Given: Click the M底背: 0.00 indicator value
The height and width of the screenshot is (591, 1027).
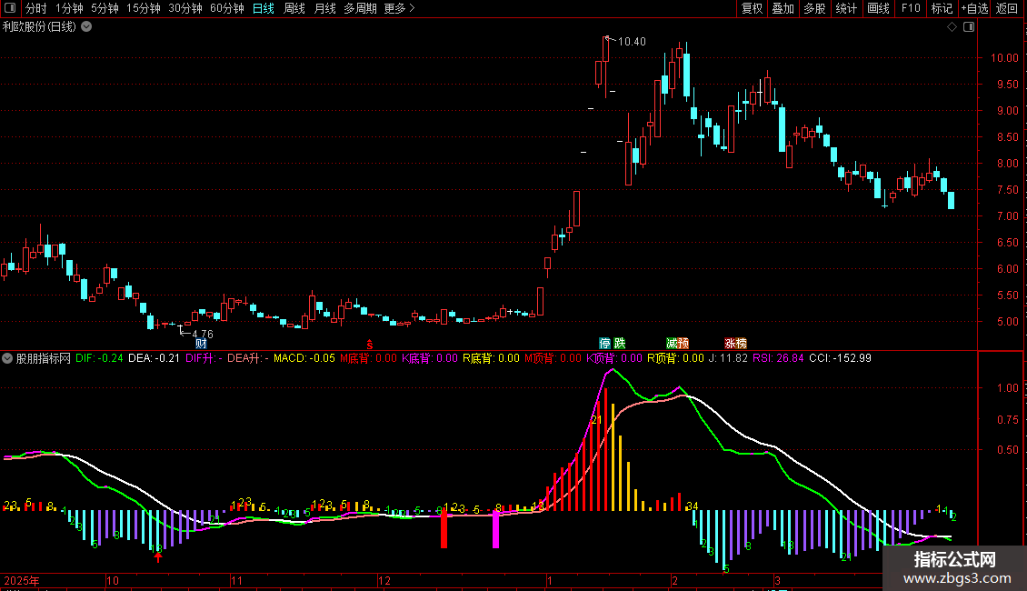Looking at the screenshot, I should click(x=368, y=358).
